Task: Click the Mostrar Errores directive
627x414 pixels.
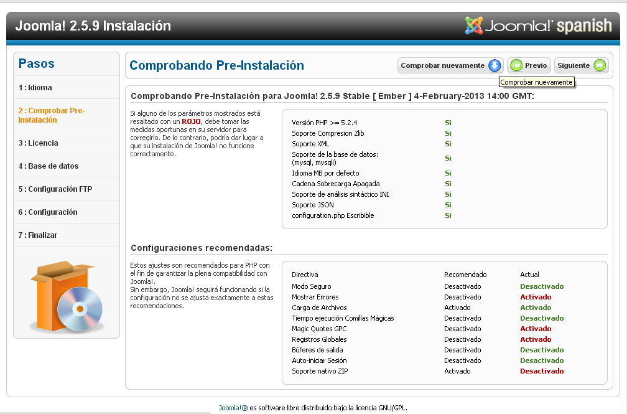Action: pos(315,297)
